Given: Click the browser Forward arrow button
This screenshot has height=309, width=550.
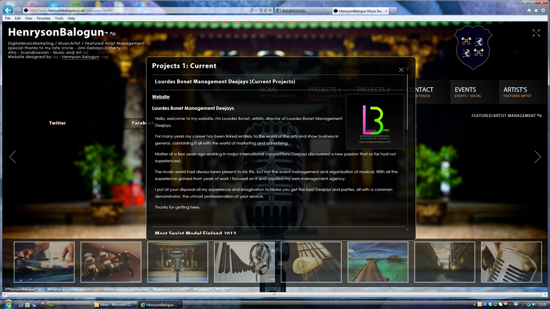Looking at the screenshot, I should click(18, 11).
